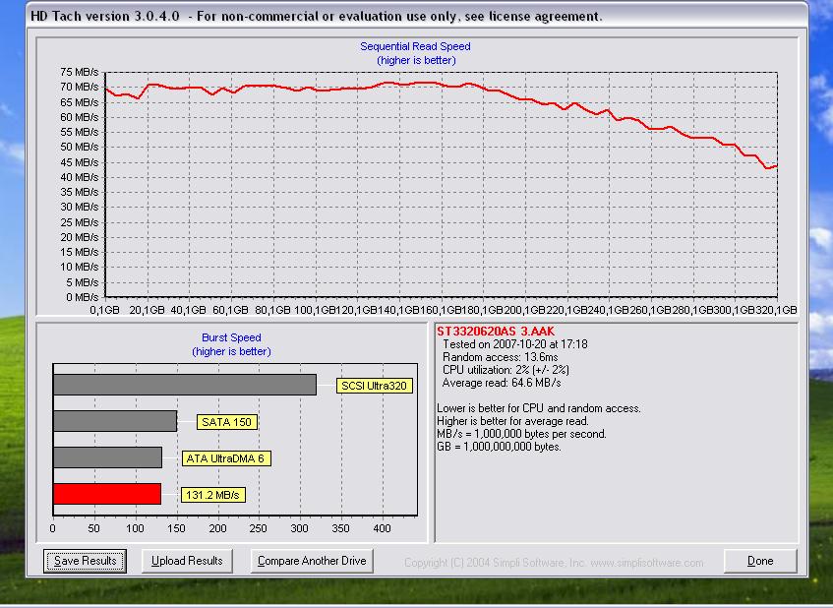The height and width of the screenshot is (608, 833).
Task: Click the 'Higher is better for average read.' text
Action: (x=512, y=421)
